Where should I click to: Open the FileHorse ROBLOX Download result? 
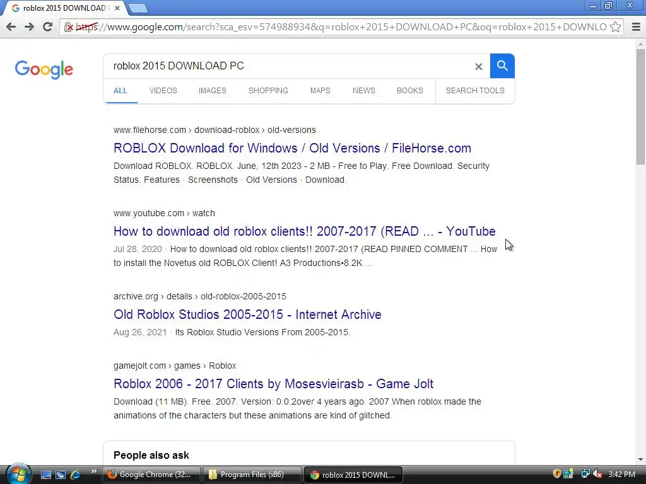tap(293, 148)
